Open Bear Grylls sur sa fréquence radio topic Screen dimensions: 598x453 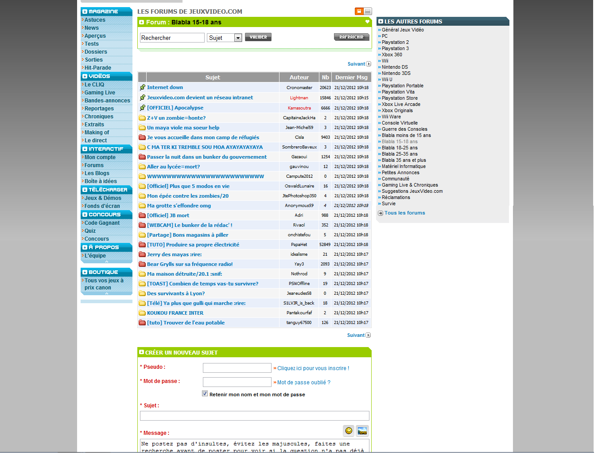190,264
